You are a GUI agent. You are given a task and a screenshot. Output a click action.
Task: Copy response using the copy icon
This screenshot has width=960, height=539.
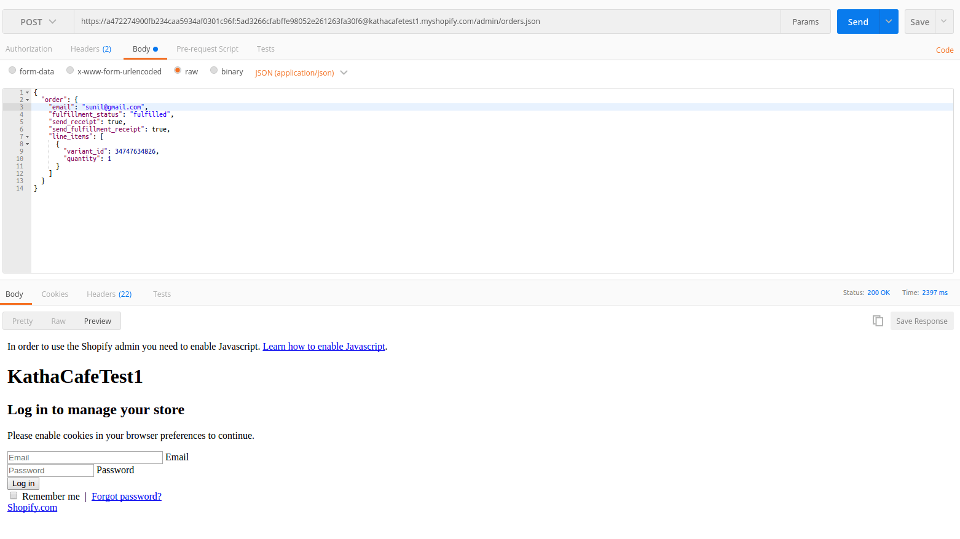(x=878, y=321)
